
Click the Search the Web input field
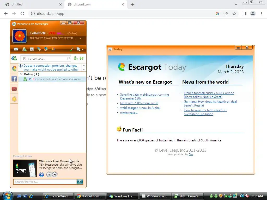(x=45, y=182)
